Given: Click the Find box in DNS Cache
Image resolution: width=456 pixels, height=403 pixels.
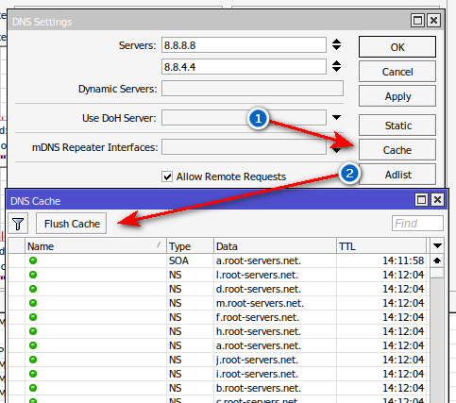Looking at the screenshot, I should point(417,224).
